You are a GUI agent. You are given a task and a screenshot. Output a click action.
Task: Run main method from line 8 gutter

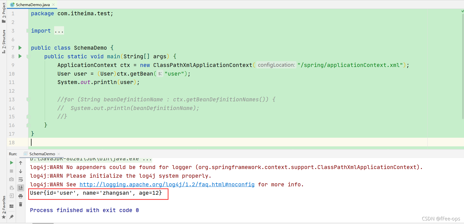pos(20,56)
